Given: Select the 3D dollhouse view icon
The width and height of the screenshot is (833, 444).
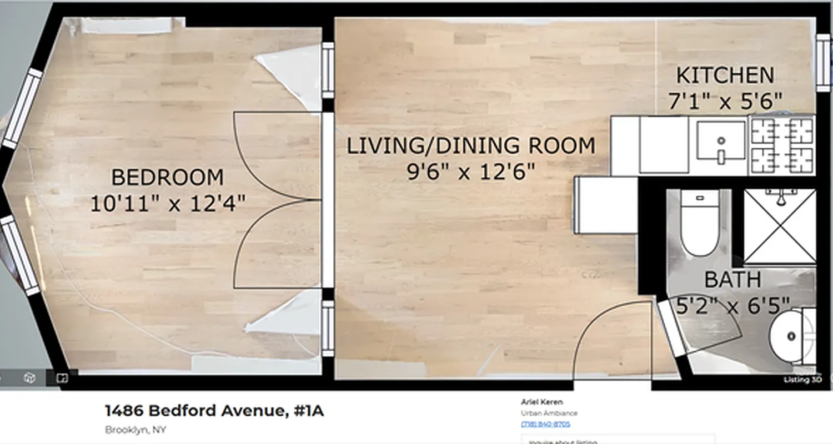Looking at the screenshot, I should point(29,377).
